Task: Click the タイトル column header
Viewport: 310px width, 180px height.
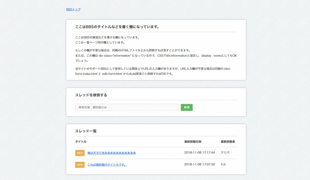Action: 81,142
